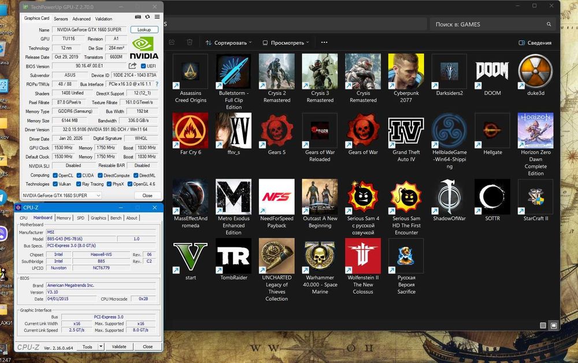Open the duke3d shortcut
This screenshot has height=363, width=578.
pos(535,72)
